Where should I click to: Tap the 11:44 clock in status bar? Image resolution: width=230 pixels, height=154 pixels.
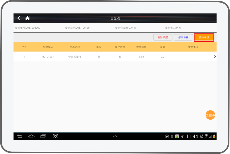pyautogui.click(x=192, y=137)
